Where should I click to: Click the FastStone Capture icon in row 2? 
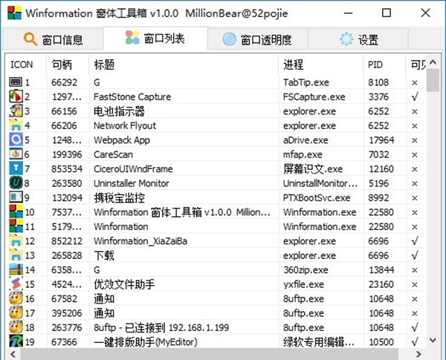click(x=16, y=96)
